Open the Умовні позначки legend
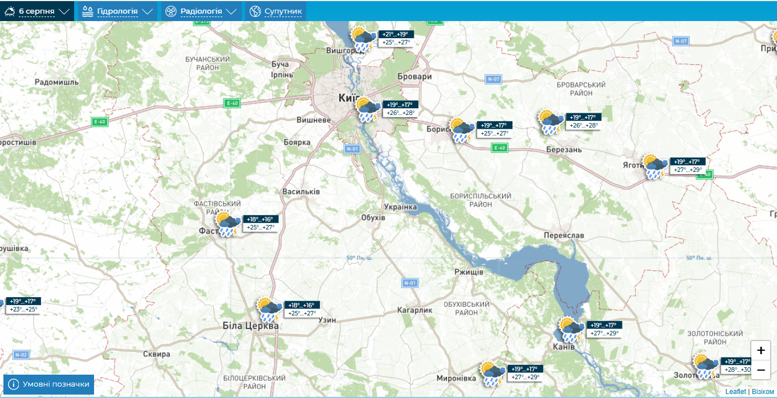This screenshot has height=398, width=777. 49,384
